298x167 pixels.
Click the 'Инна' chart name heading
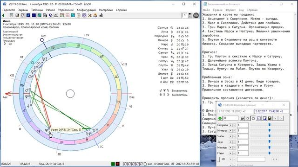(7, 21)
